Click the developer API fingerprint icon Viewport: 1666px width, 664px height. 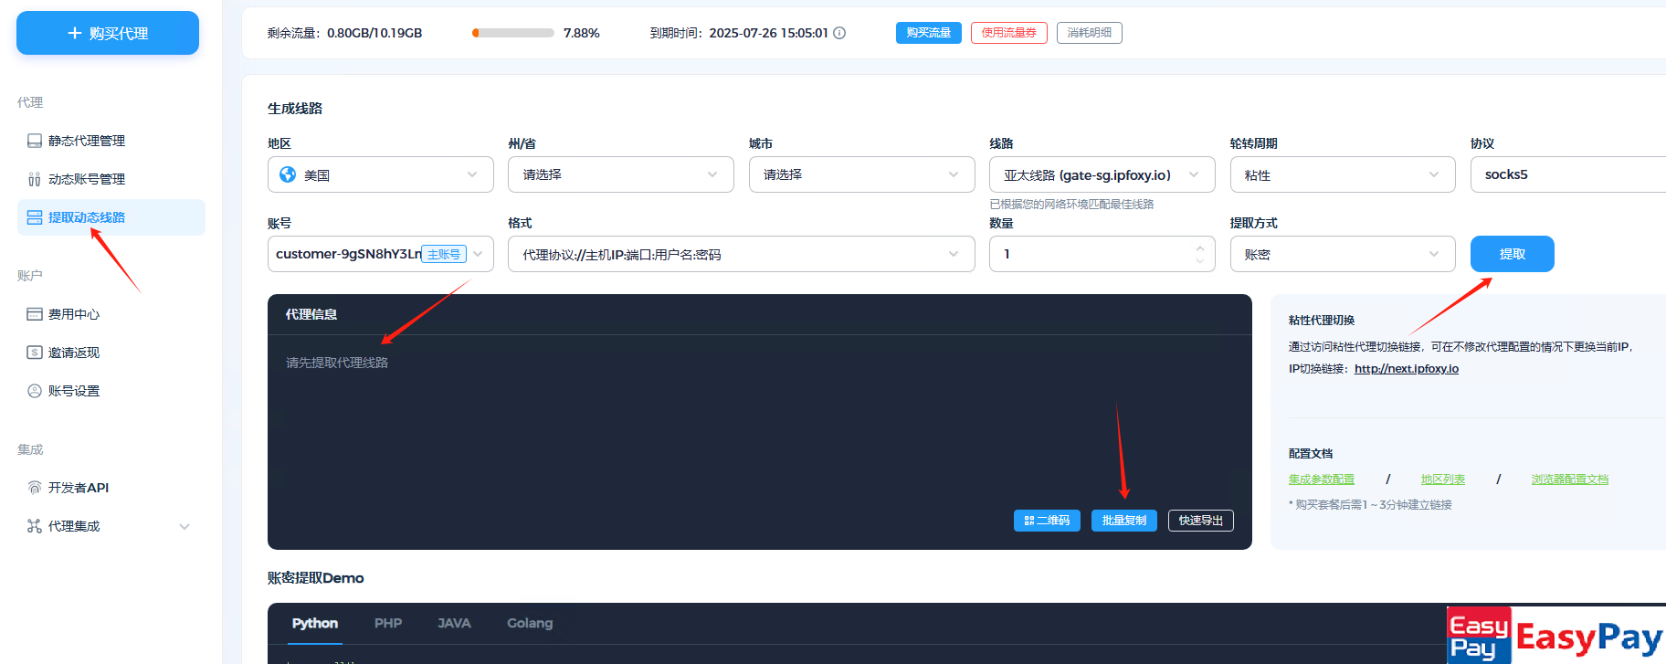(35, 488)
